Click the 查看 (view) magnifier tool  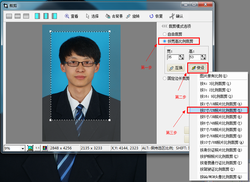(x=71, y=16)
